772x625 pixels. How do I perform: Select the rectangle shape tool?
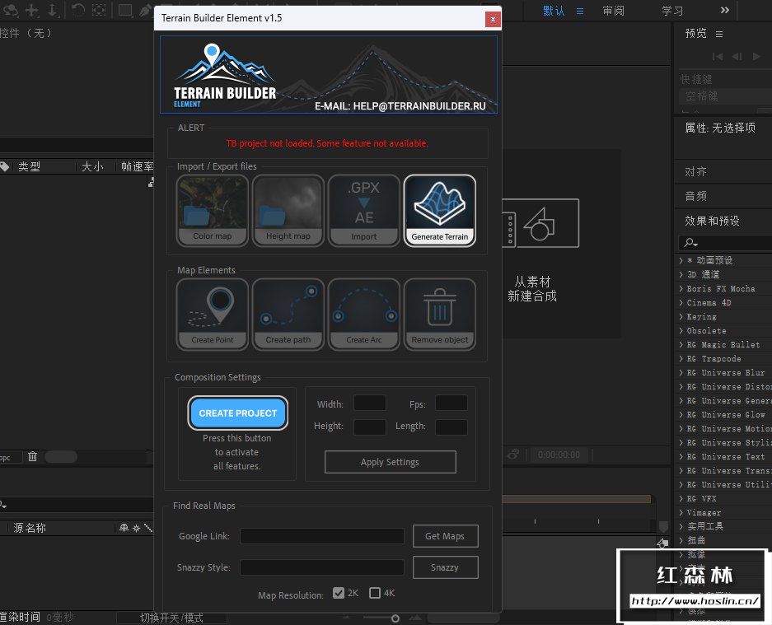pyautogui.click(x=125, y=10)
